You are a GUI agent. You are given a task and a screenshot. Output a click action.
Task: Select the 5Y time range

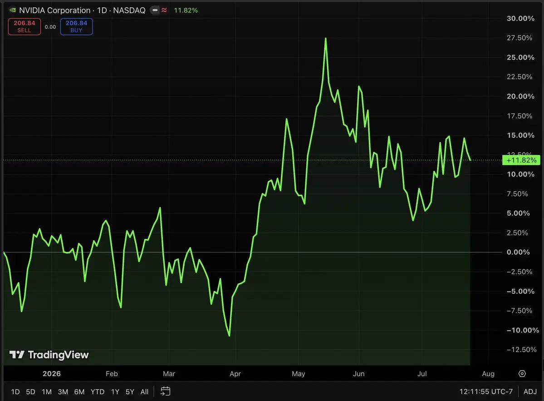[130, 391]
